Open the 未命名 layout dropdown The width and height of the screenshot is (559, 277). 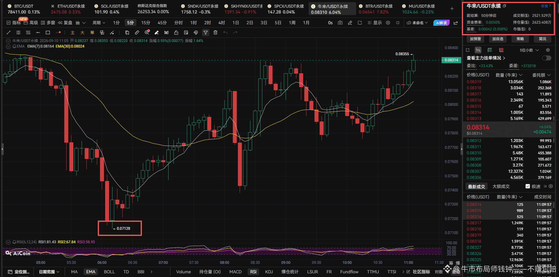tap(417, 23)
